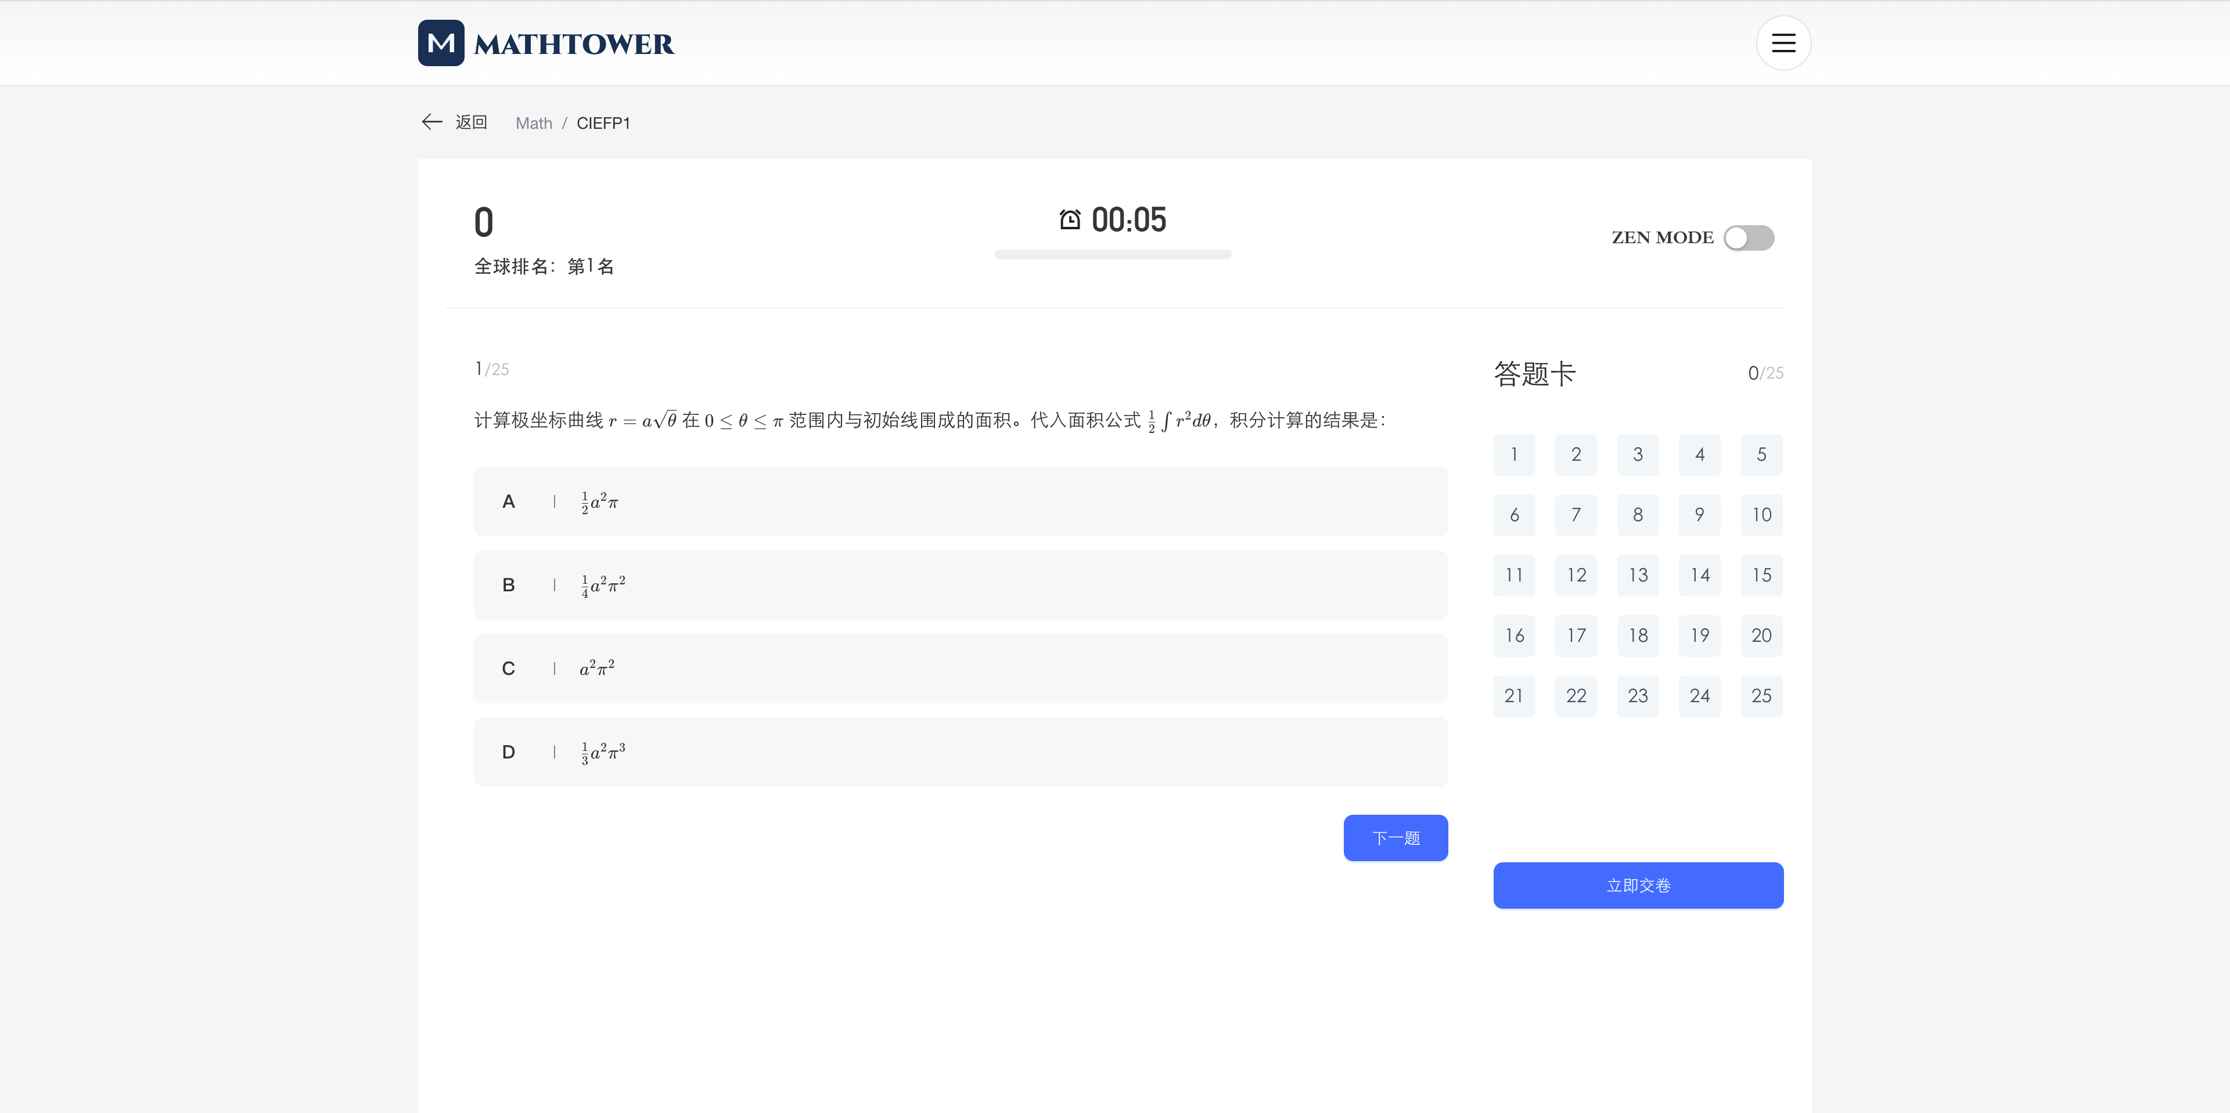Select answer option D
This screenshot has height=1113, width=2230.
tap(960, 753)
